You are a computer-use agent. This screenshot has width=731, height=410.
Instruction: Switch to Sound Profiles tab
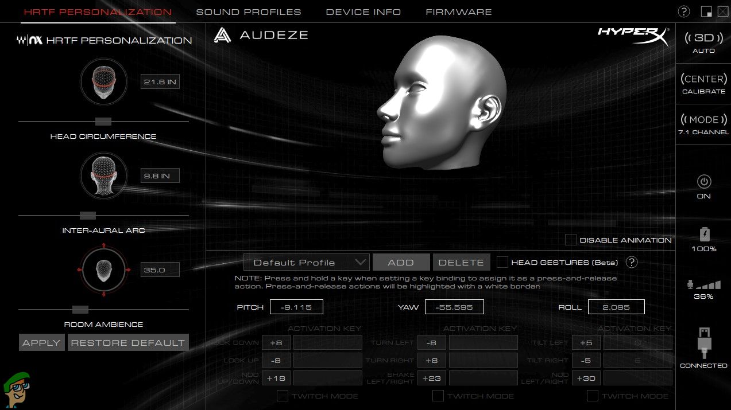pyautogui.click(x=249, y=11)
